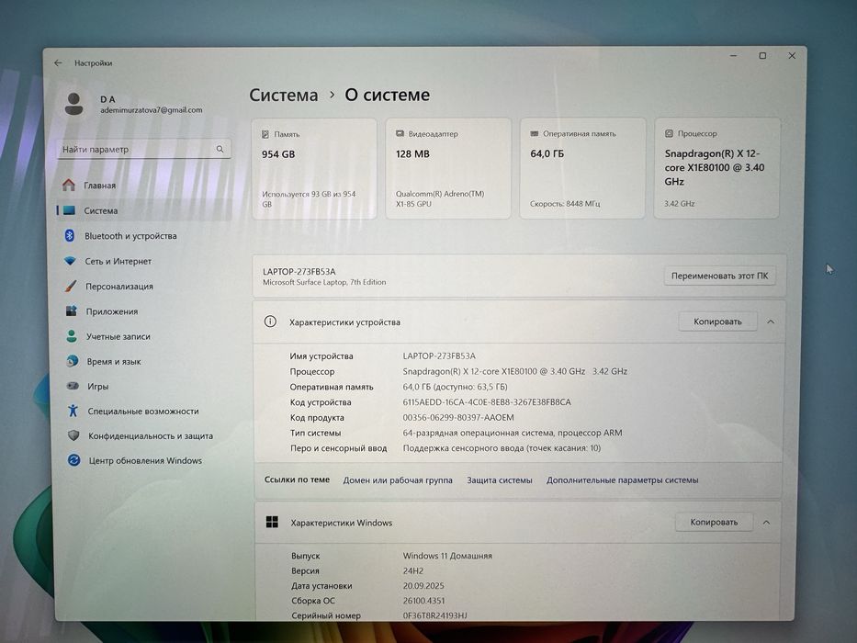857x643 pixels.
Task: Click the back arrow in Settings header
Action: pos(58,62)
